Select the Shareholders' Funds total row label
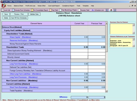Image resolution: width=137 pixels, height=101 pixels. (36, 47)
